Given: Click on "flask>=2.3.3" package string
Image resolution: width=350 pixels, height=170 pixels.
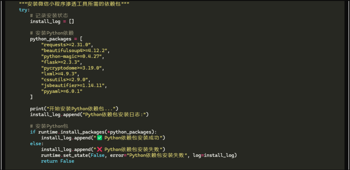Looking at the screenshot, I should click(x=60, y=62).
